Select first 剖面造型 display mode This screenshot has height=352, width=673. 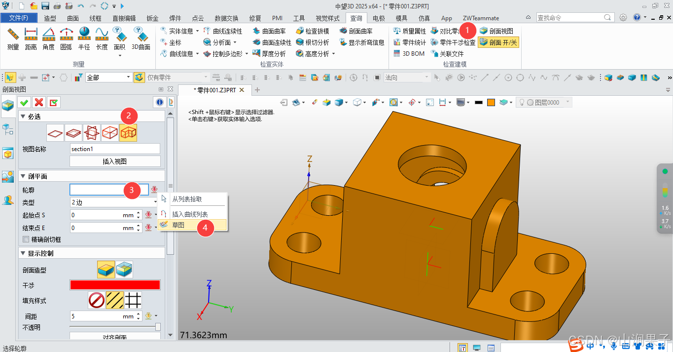click(106, 270)
